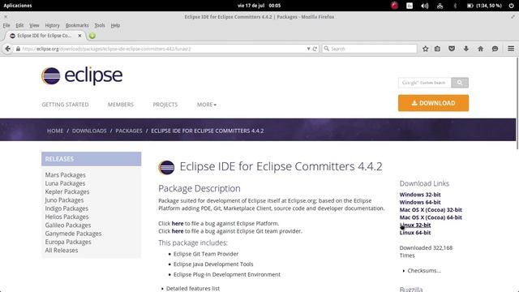Image resolution: width=519 pixels, height=292 pixels.
Task: Open the History menu
Action: tap(52, 25)
